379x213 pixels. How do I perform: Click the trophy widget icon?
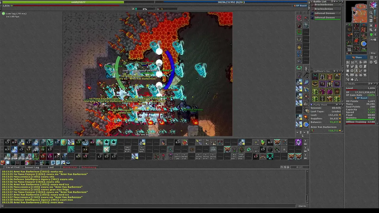pos(348,66)
